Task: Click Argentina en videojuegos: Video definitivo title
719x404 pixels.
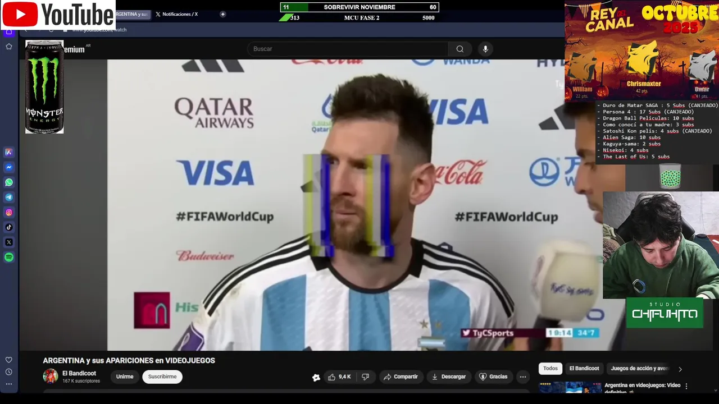Action: click(x=642, y=388)
